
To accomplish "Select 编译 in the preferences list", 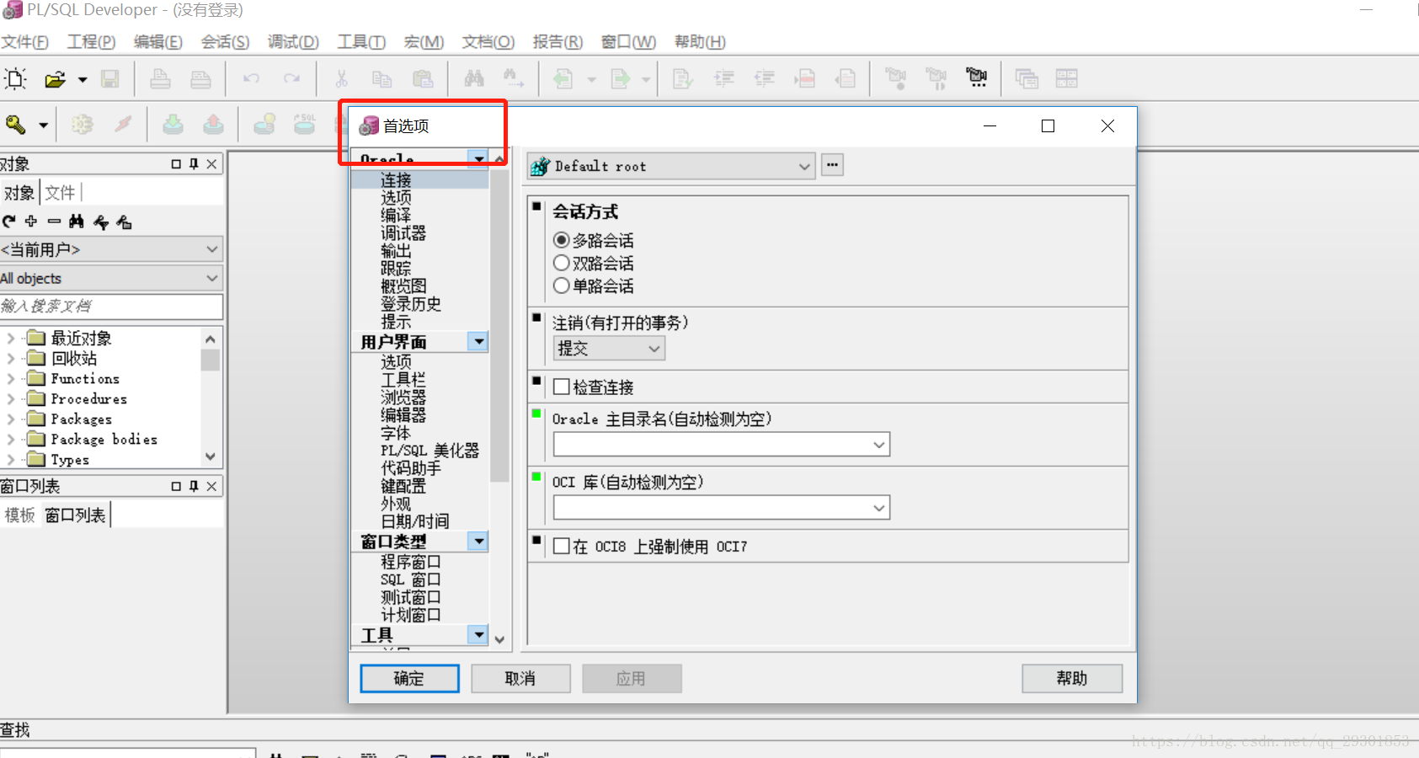I will [396, 216].
